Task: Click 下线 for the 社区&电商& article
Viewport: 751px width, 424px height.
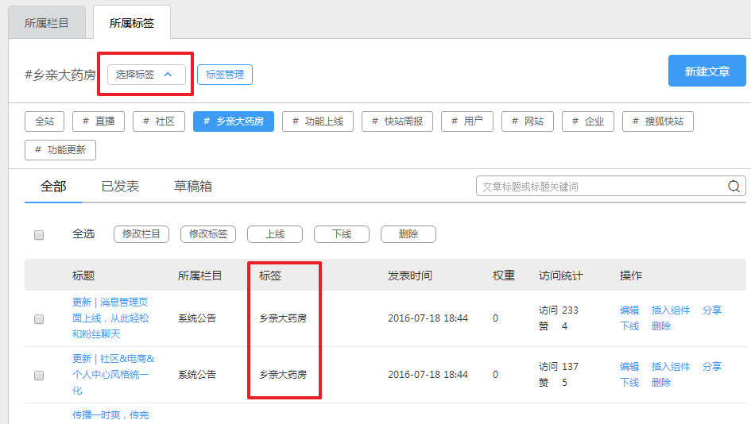Action: [x=629, y=383]
